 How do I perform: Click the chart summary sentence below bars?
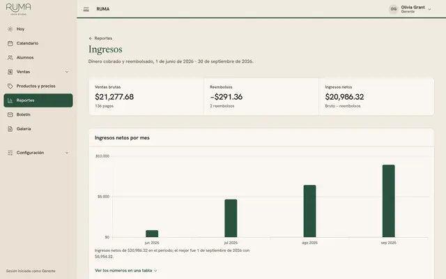pyautogui.click(x=172, y=254)
